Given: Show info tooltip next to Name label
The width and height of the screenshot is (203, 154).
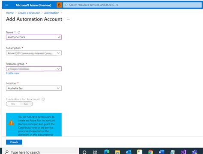Looking at the screenshot, I should (x=19, y=33).
